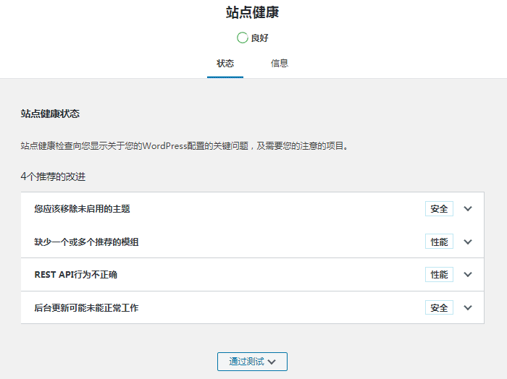Expand chevron for 后台更新可能未能正常工作 item
The width and height of the screenshot is (507, 379).
(468, 307)
